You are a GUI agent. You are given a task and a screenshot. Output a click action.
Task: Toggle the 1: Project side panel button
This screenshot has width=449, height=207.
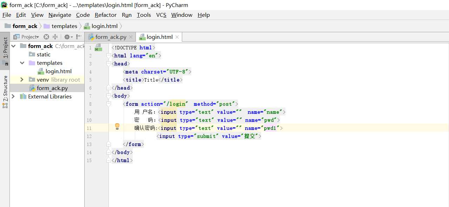(x=5, y=51)
